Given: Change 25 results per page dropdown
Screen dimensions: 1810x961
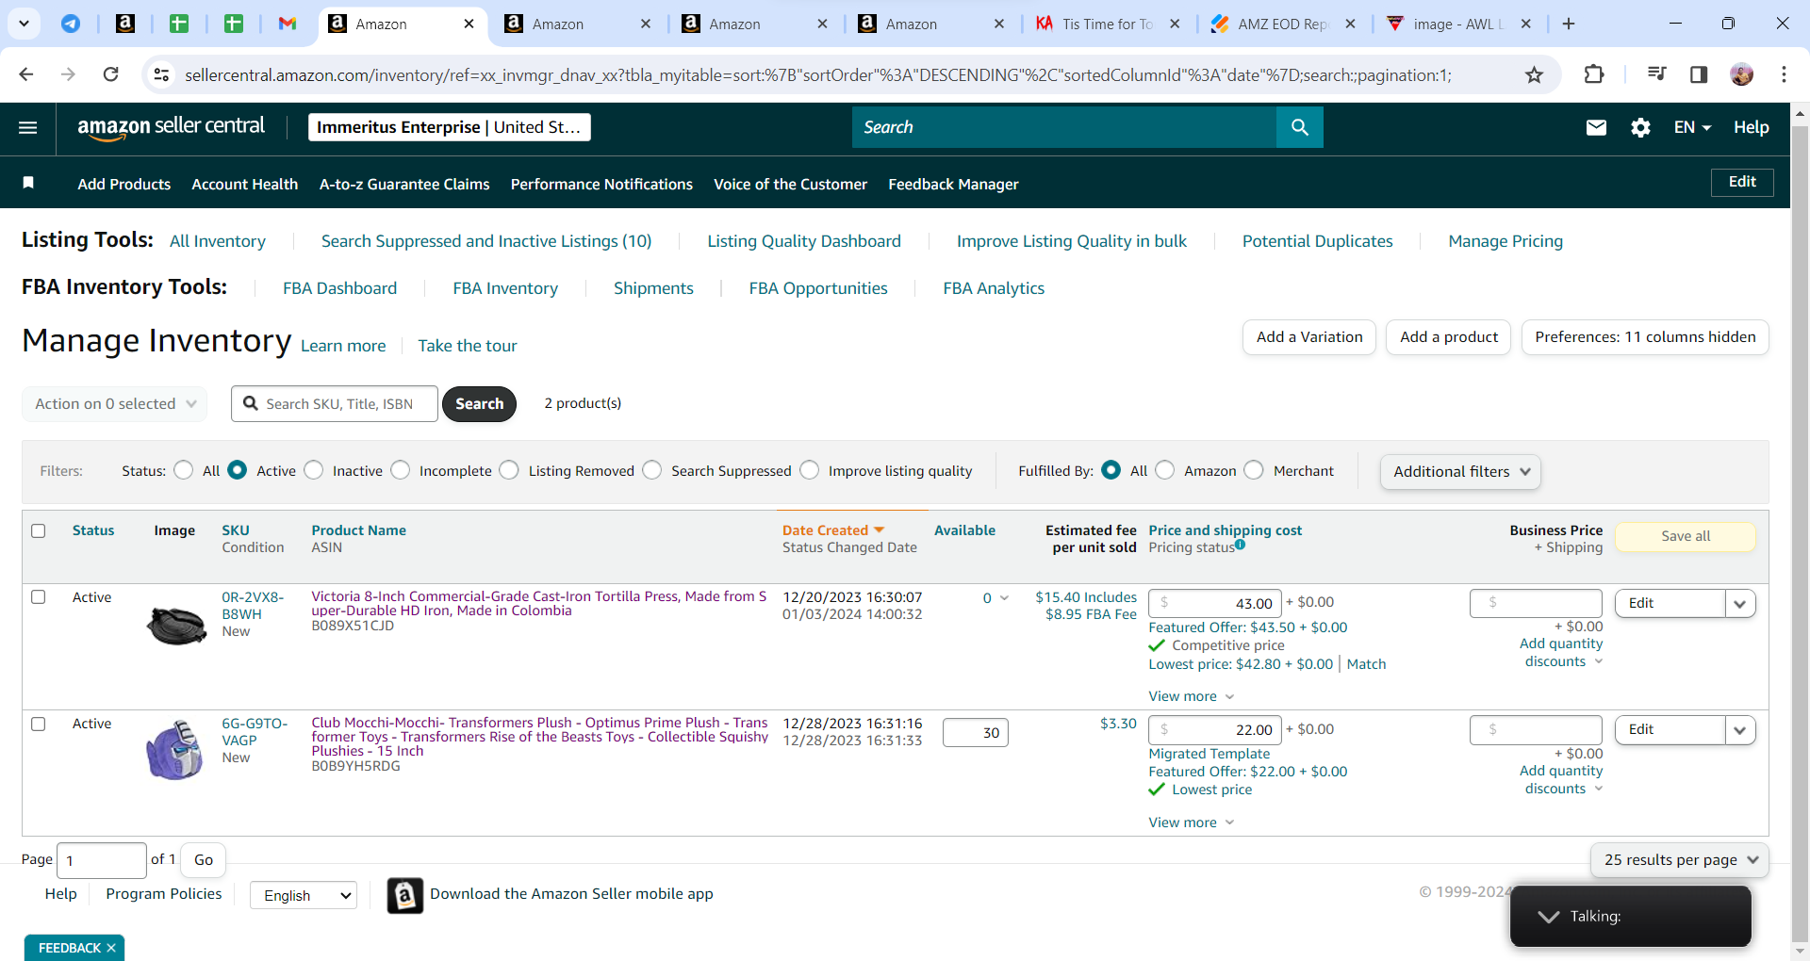Looking at the screenshot, I should point(1680,859).
